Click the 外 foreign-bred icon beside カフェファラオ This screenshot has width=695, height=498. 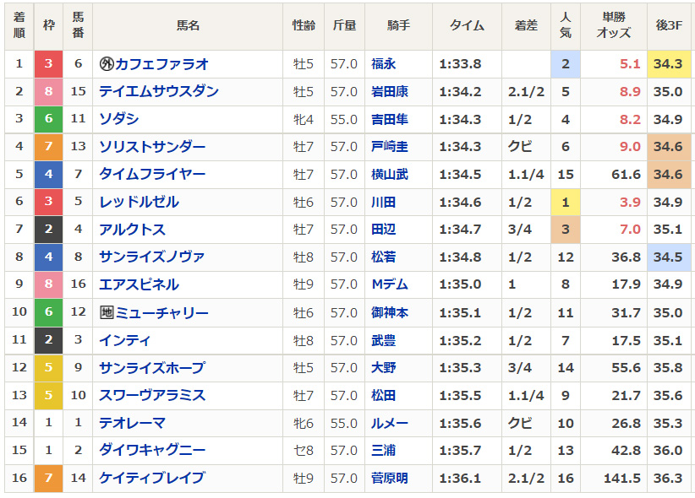107,64
